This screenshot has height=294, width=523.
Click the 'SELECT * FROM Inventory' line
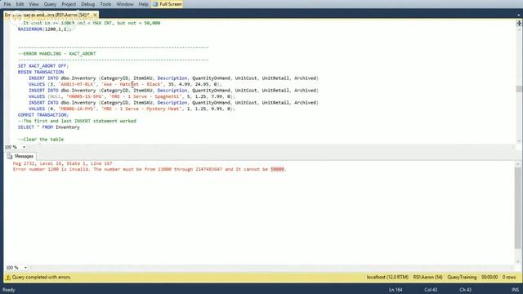tap(49, 127)
